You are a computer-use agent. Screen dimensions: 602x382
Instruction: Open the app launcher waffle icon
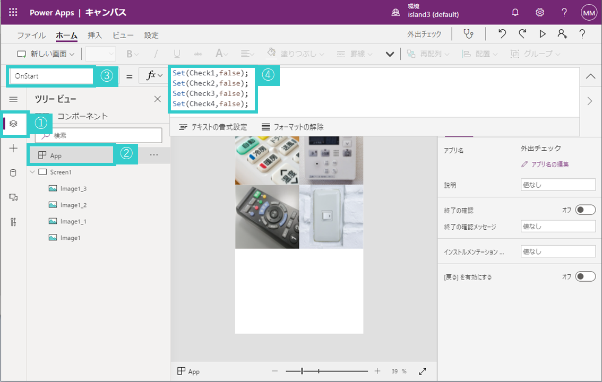coord(13,12)
